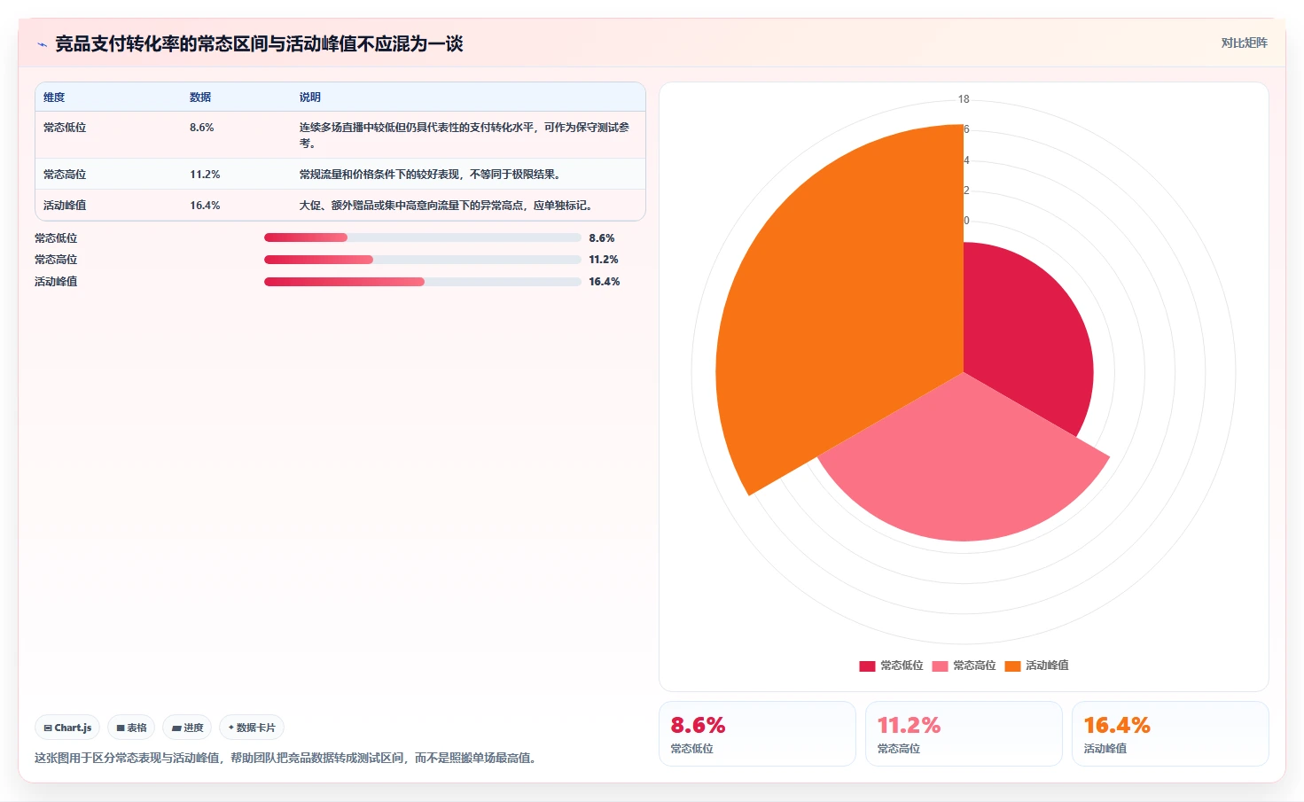This screenshot has height=802, width=1304.
Task: Click the title icon beside 竞品支付转化率
Action: pyautogui.click(x=42, y=44)
